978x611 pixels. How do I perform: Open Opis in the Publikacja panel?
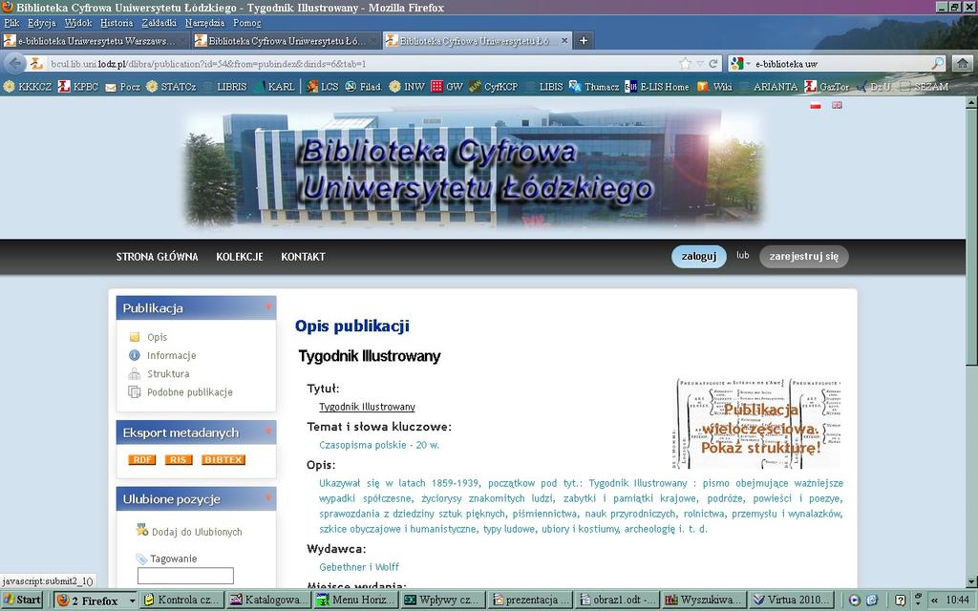click(x=157, y=337)
